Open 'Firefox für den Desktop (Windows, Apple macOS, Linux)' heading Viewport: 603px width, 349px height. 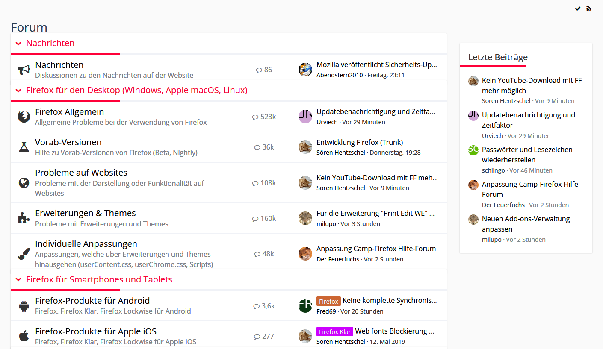[x=137, y=90]
